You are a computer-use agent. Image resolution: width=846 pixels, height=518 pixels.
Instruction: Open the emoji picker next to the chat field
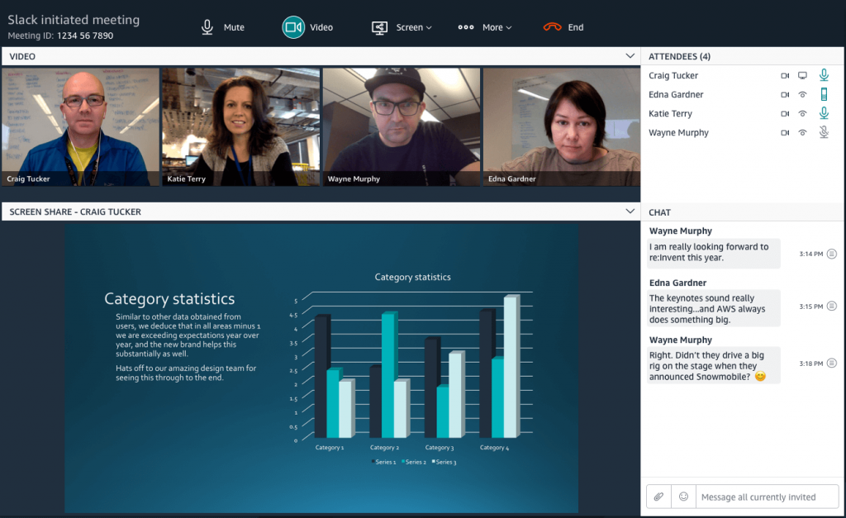pyautogui.click(x=683, y=497)
